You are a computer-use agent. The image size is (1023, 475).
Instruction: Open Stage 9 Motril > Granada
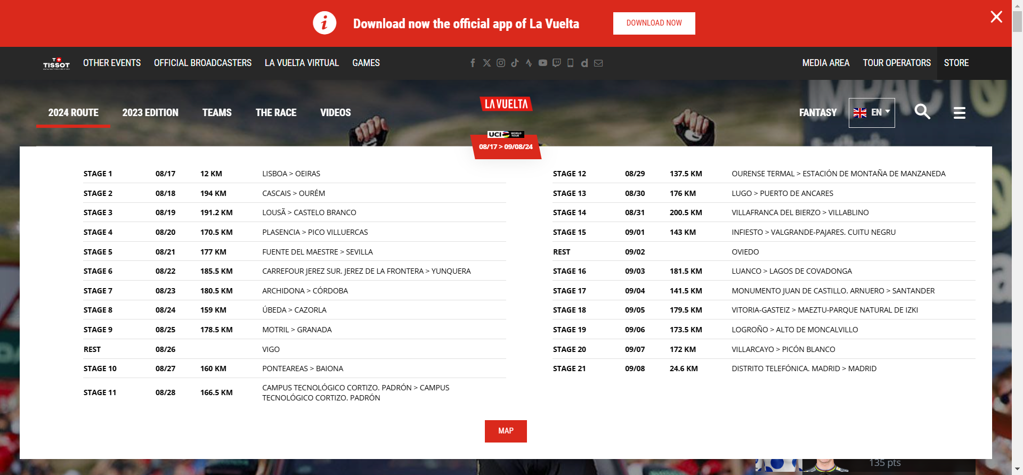[295, 330]
